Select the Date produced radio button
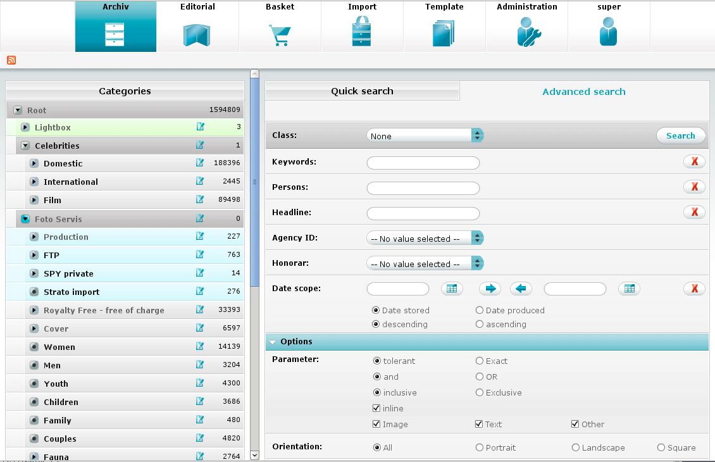Viewport: 715px width, 462px height. pos(480,311)
